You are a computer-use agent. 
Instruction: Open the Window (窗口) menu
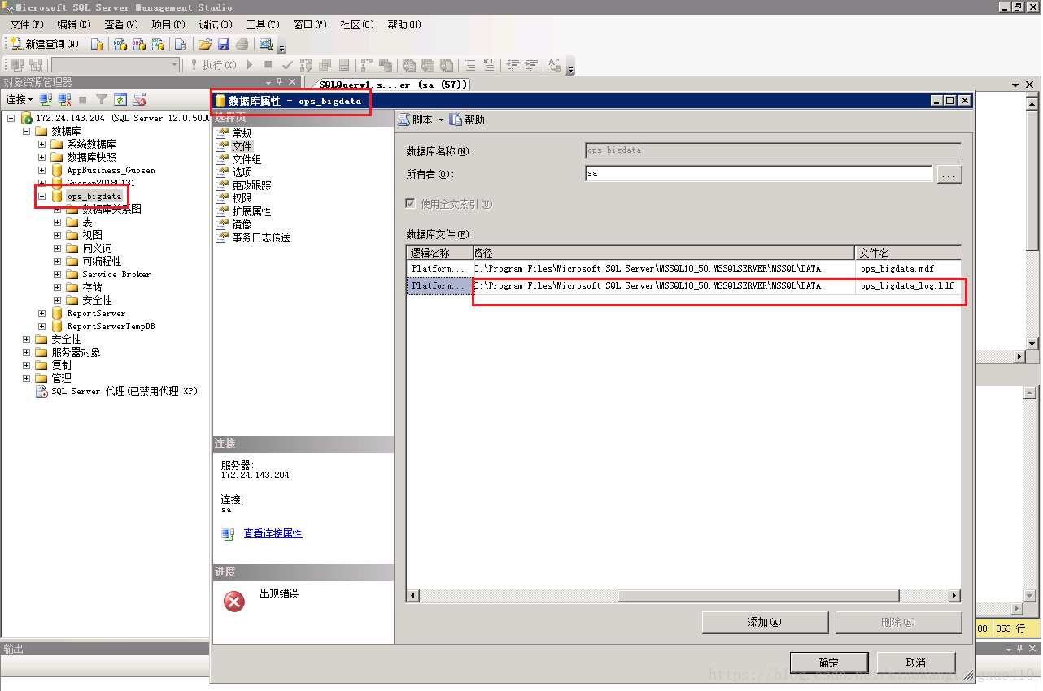tap(309, 24)
